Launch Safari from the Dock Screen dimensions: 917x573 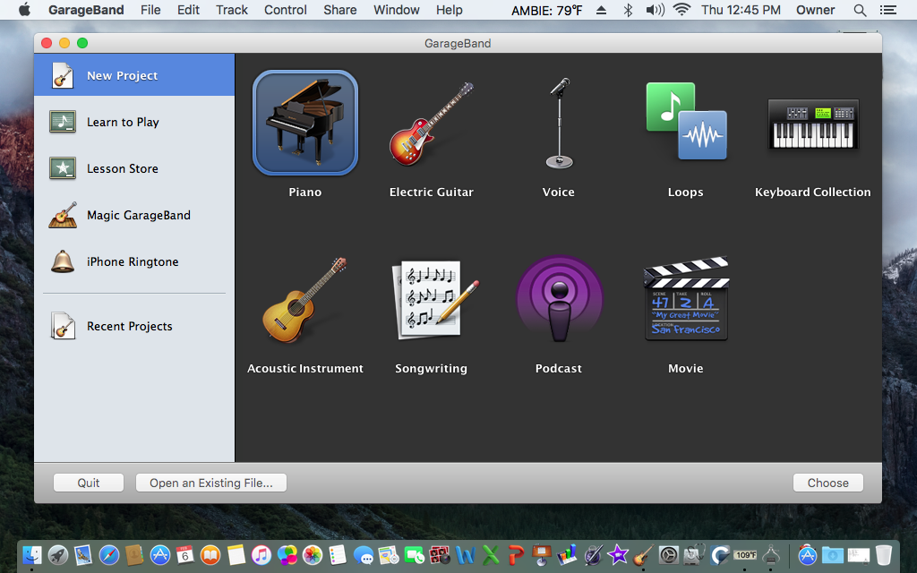(x=109, y=555)
